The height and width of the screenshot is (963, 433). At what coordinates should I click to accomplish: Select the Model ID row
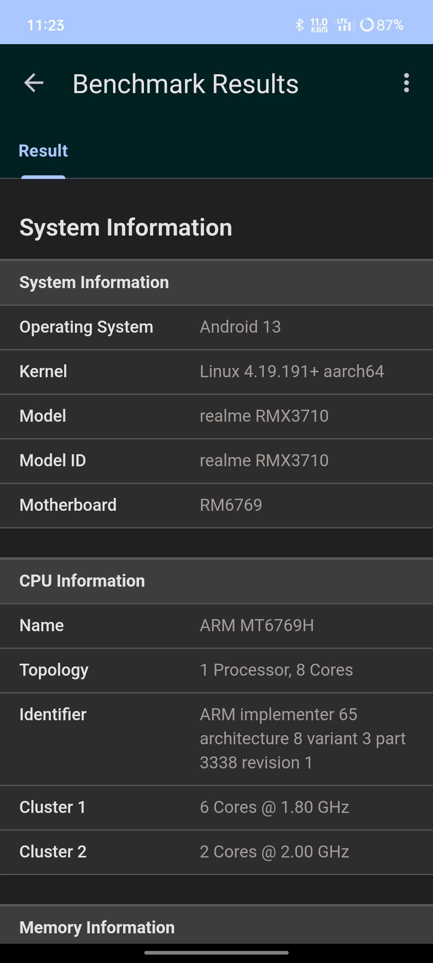click(216, 461)
